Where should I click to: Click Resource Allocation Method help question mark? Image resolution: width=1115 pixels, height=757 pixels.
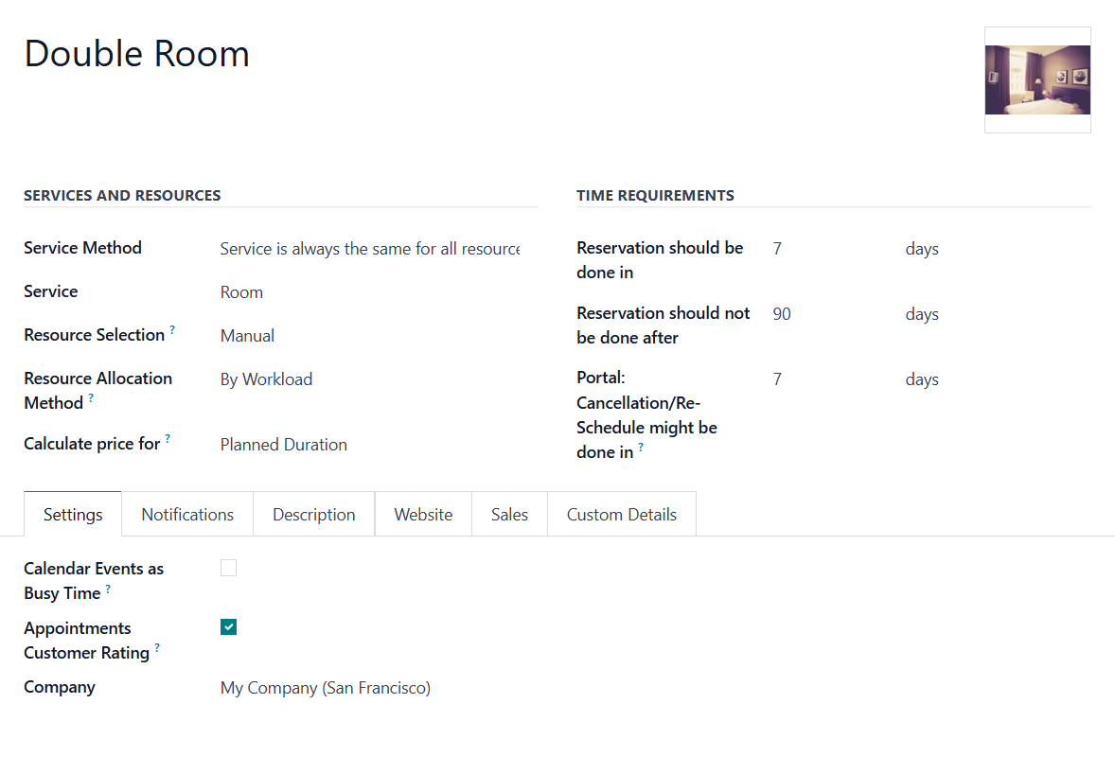point(91,398)
